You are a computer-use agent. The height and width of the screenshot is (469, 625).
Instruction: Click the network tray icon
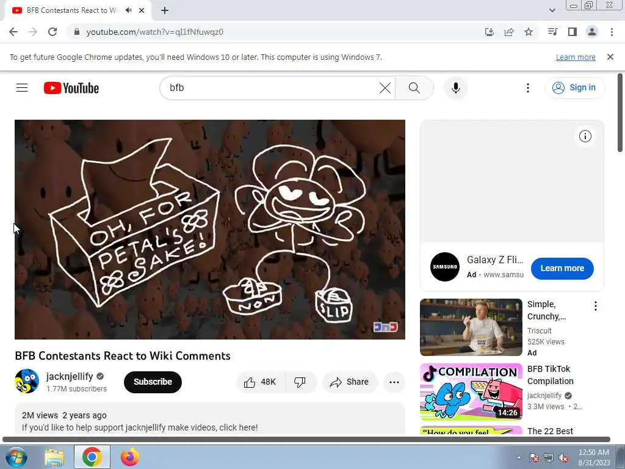tap(549, 458)
